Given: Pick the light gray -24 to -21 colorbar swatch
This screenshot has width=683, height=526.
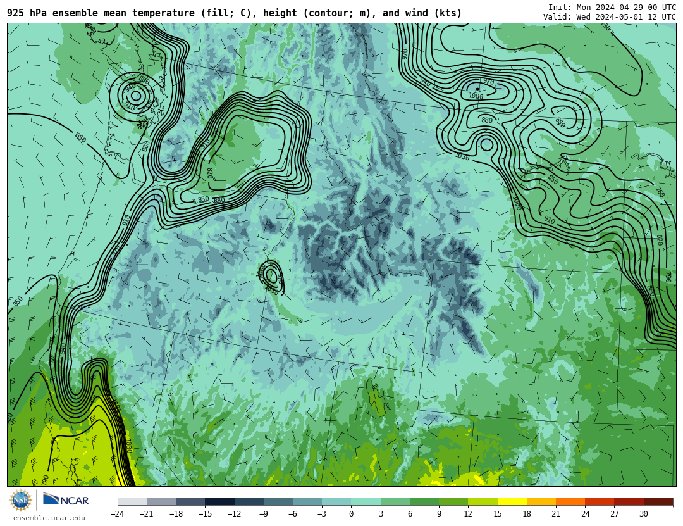Looking at the screenshot, I should (x=132, y=501).
